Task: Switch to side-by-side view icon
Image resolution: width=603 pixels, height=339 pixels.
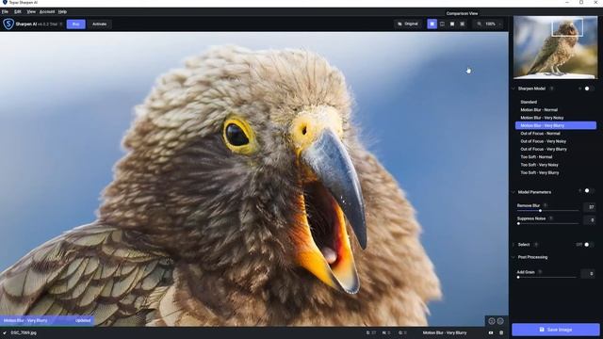Action: pyautogui.click(x=452, y=24)
